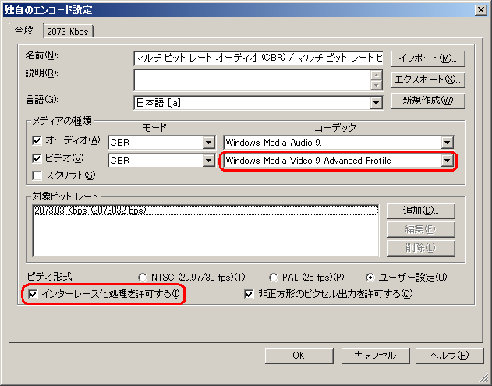Select the 2073.03 Kbps bit rate entry
Screen dimensions: 492x386
click(x=206, y=211)
